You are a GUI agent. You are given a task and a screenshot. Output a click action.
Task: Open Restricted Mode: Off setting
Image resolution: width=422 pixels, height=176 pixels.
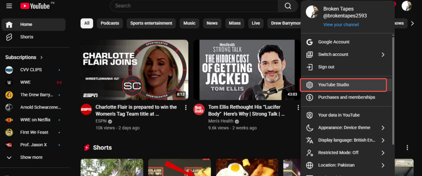(346, 153)
